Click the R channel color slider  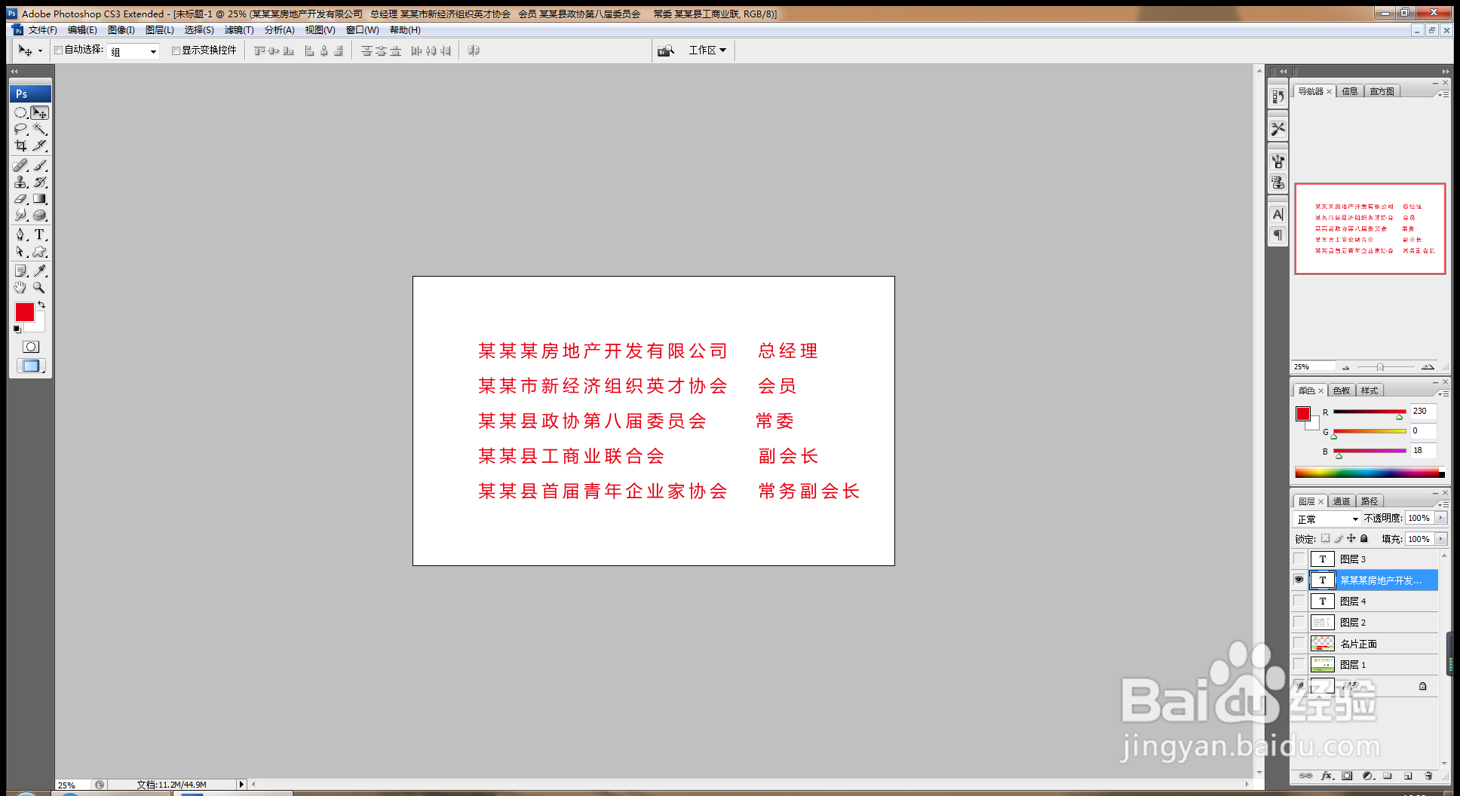click(x=1370, y=412)
